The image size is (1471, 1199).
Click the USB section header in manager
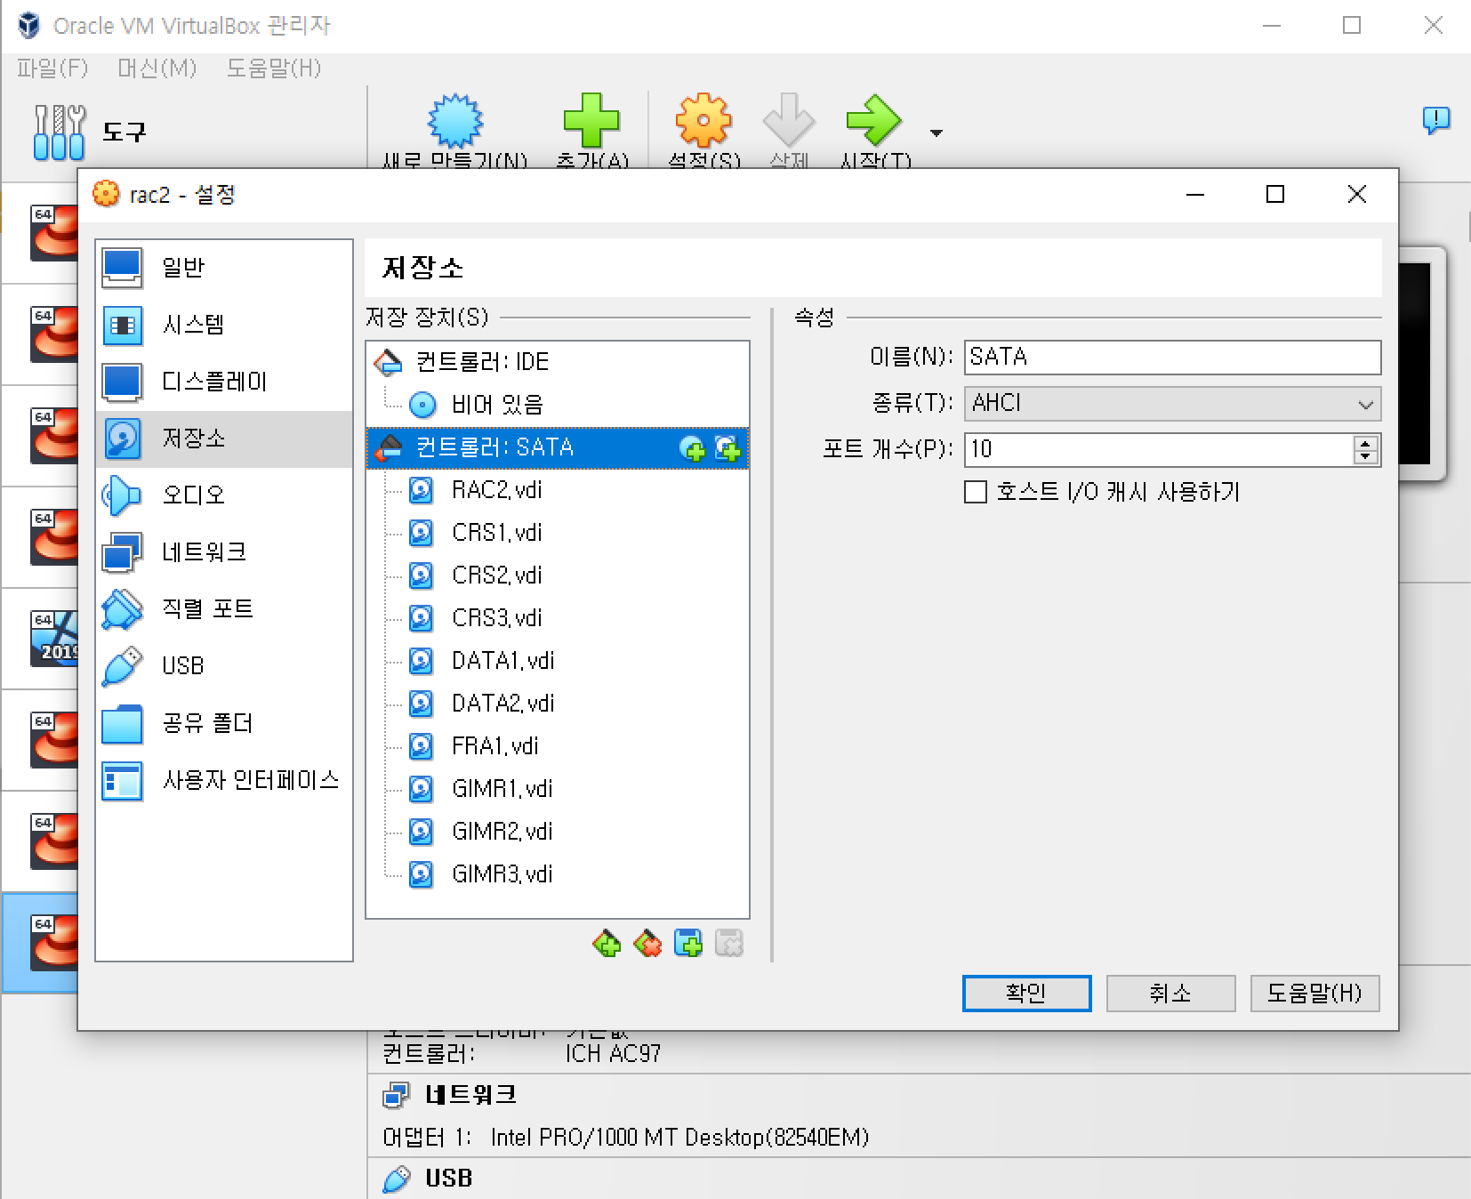click(x=448, y=1179)
